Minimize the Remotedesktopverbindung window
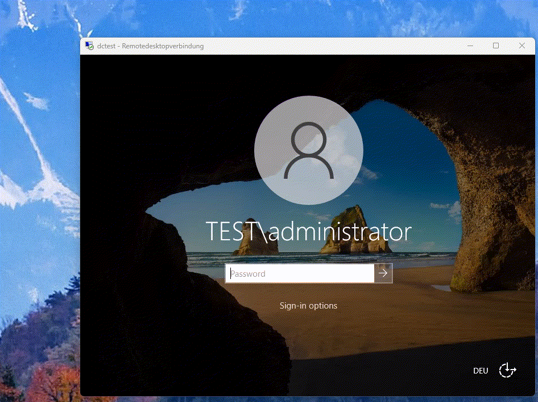 click(470, 46)
